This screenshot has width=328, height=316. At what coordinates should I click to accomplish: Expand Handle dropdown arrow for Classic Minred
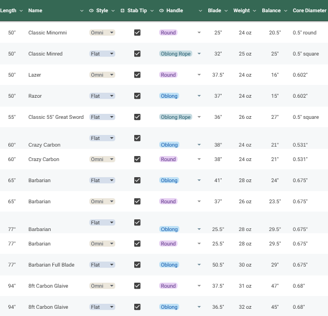click(199, 54)
